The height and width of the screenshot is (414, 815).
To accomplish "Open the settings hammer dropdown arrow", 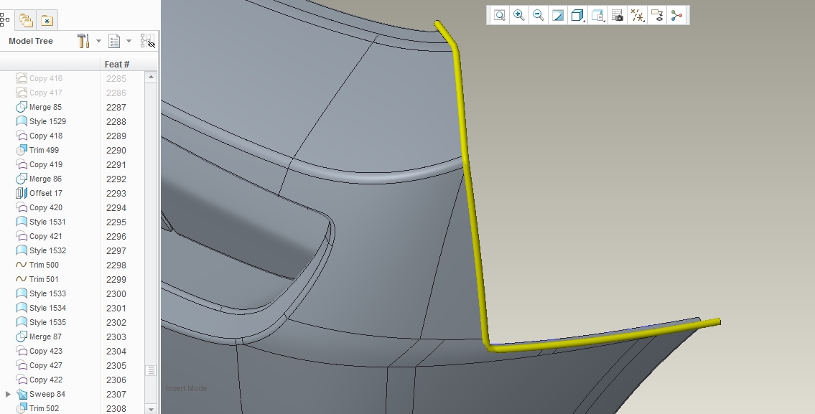I will (98, 41).
